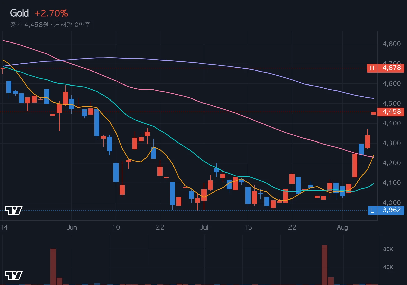Viewport: 407px width, 285px height.
Task: Open the TradingView logo in the volume pane
Action: point(14,275)
